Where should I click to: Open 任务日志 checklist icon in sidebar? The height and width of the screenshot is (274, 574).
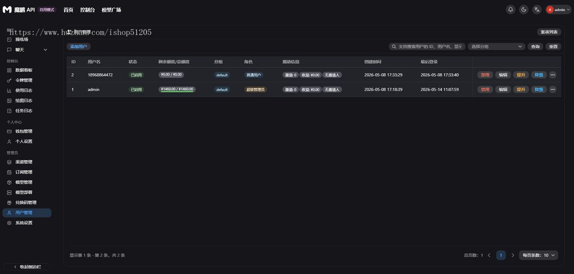tap(9, 111)
